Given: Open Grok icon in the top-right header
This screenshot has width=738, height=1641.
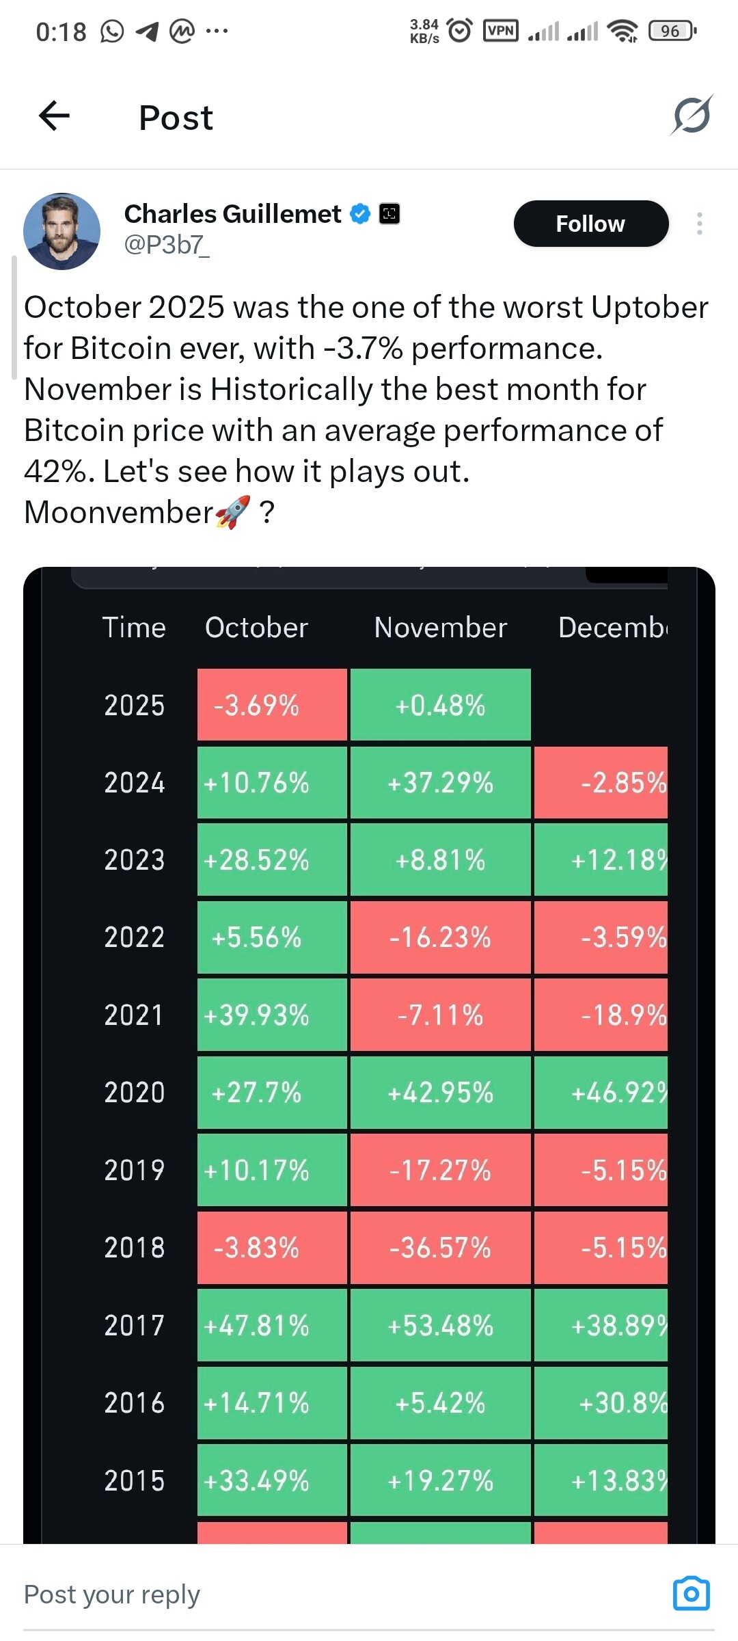Looking at the screenshot, I should tap(692, 116).
